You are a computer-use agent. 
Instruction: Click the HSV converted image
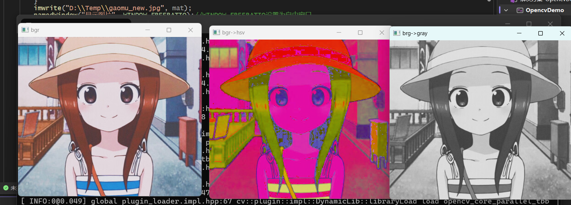tap(299, 119)
